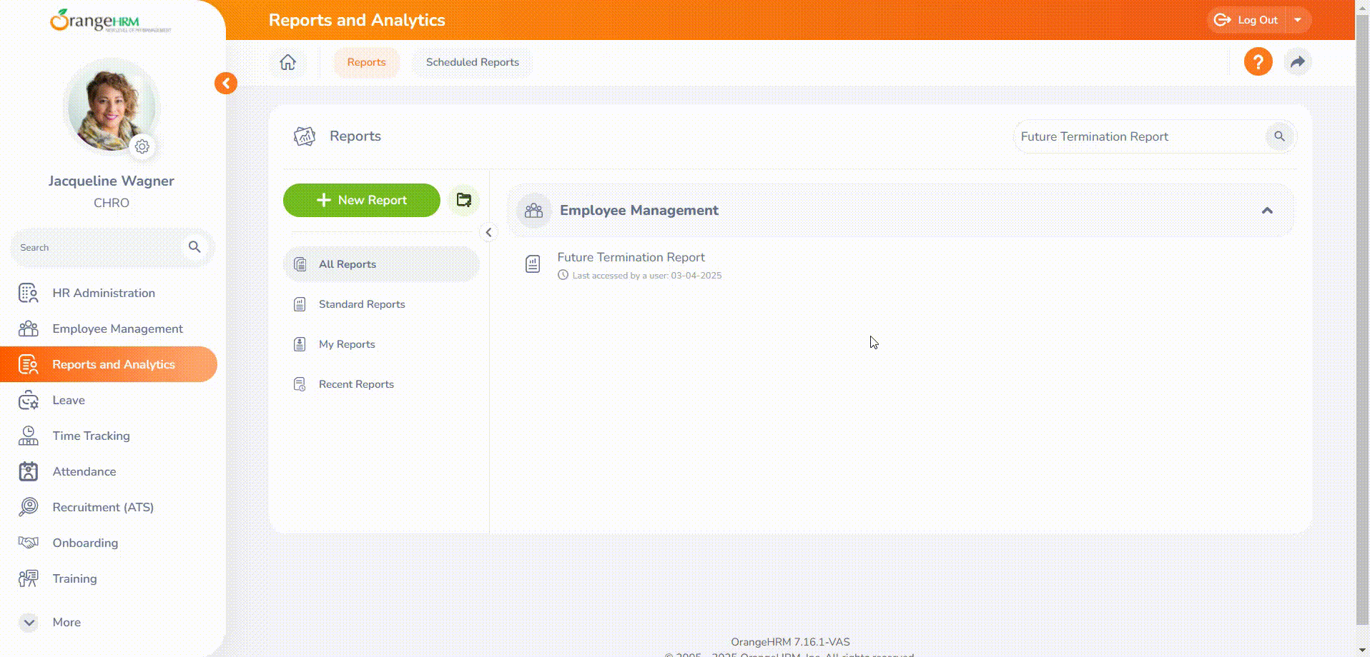1370x657 pixels.
Task: Open the Log Out dropdown arrow
Action: (x=1298, y=20)
